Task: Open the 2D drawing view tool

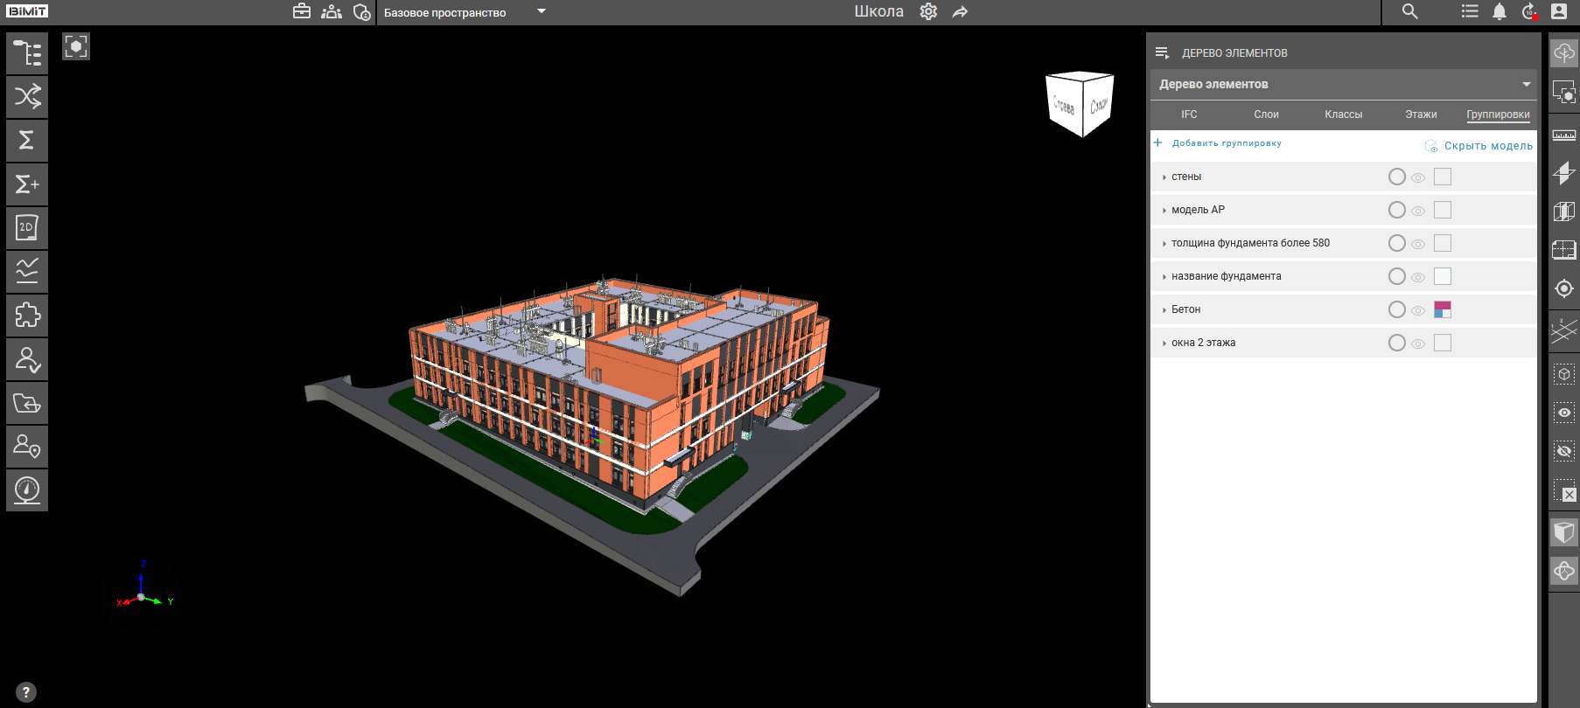Action: [x=27, y=228]
